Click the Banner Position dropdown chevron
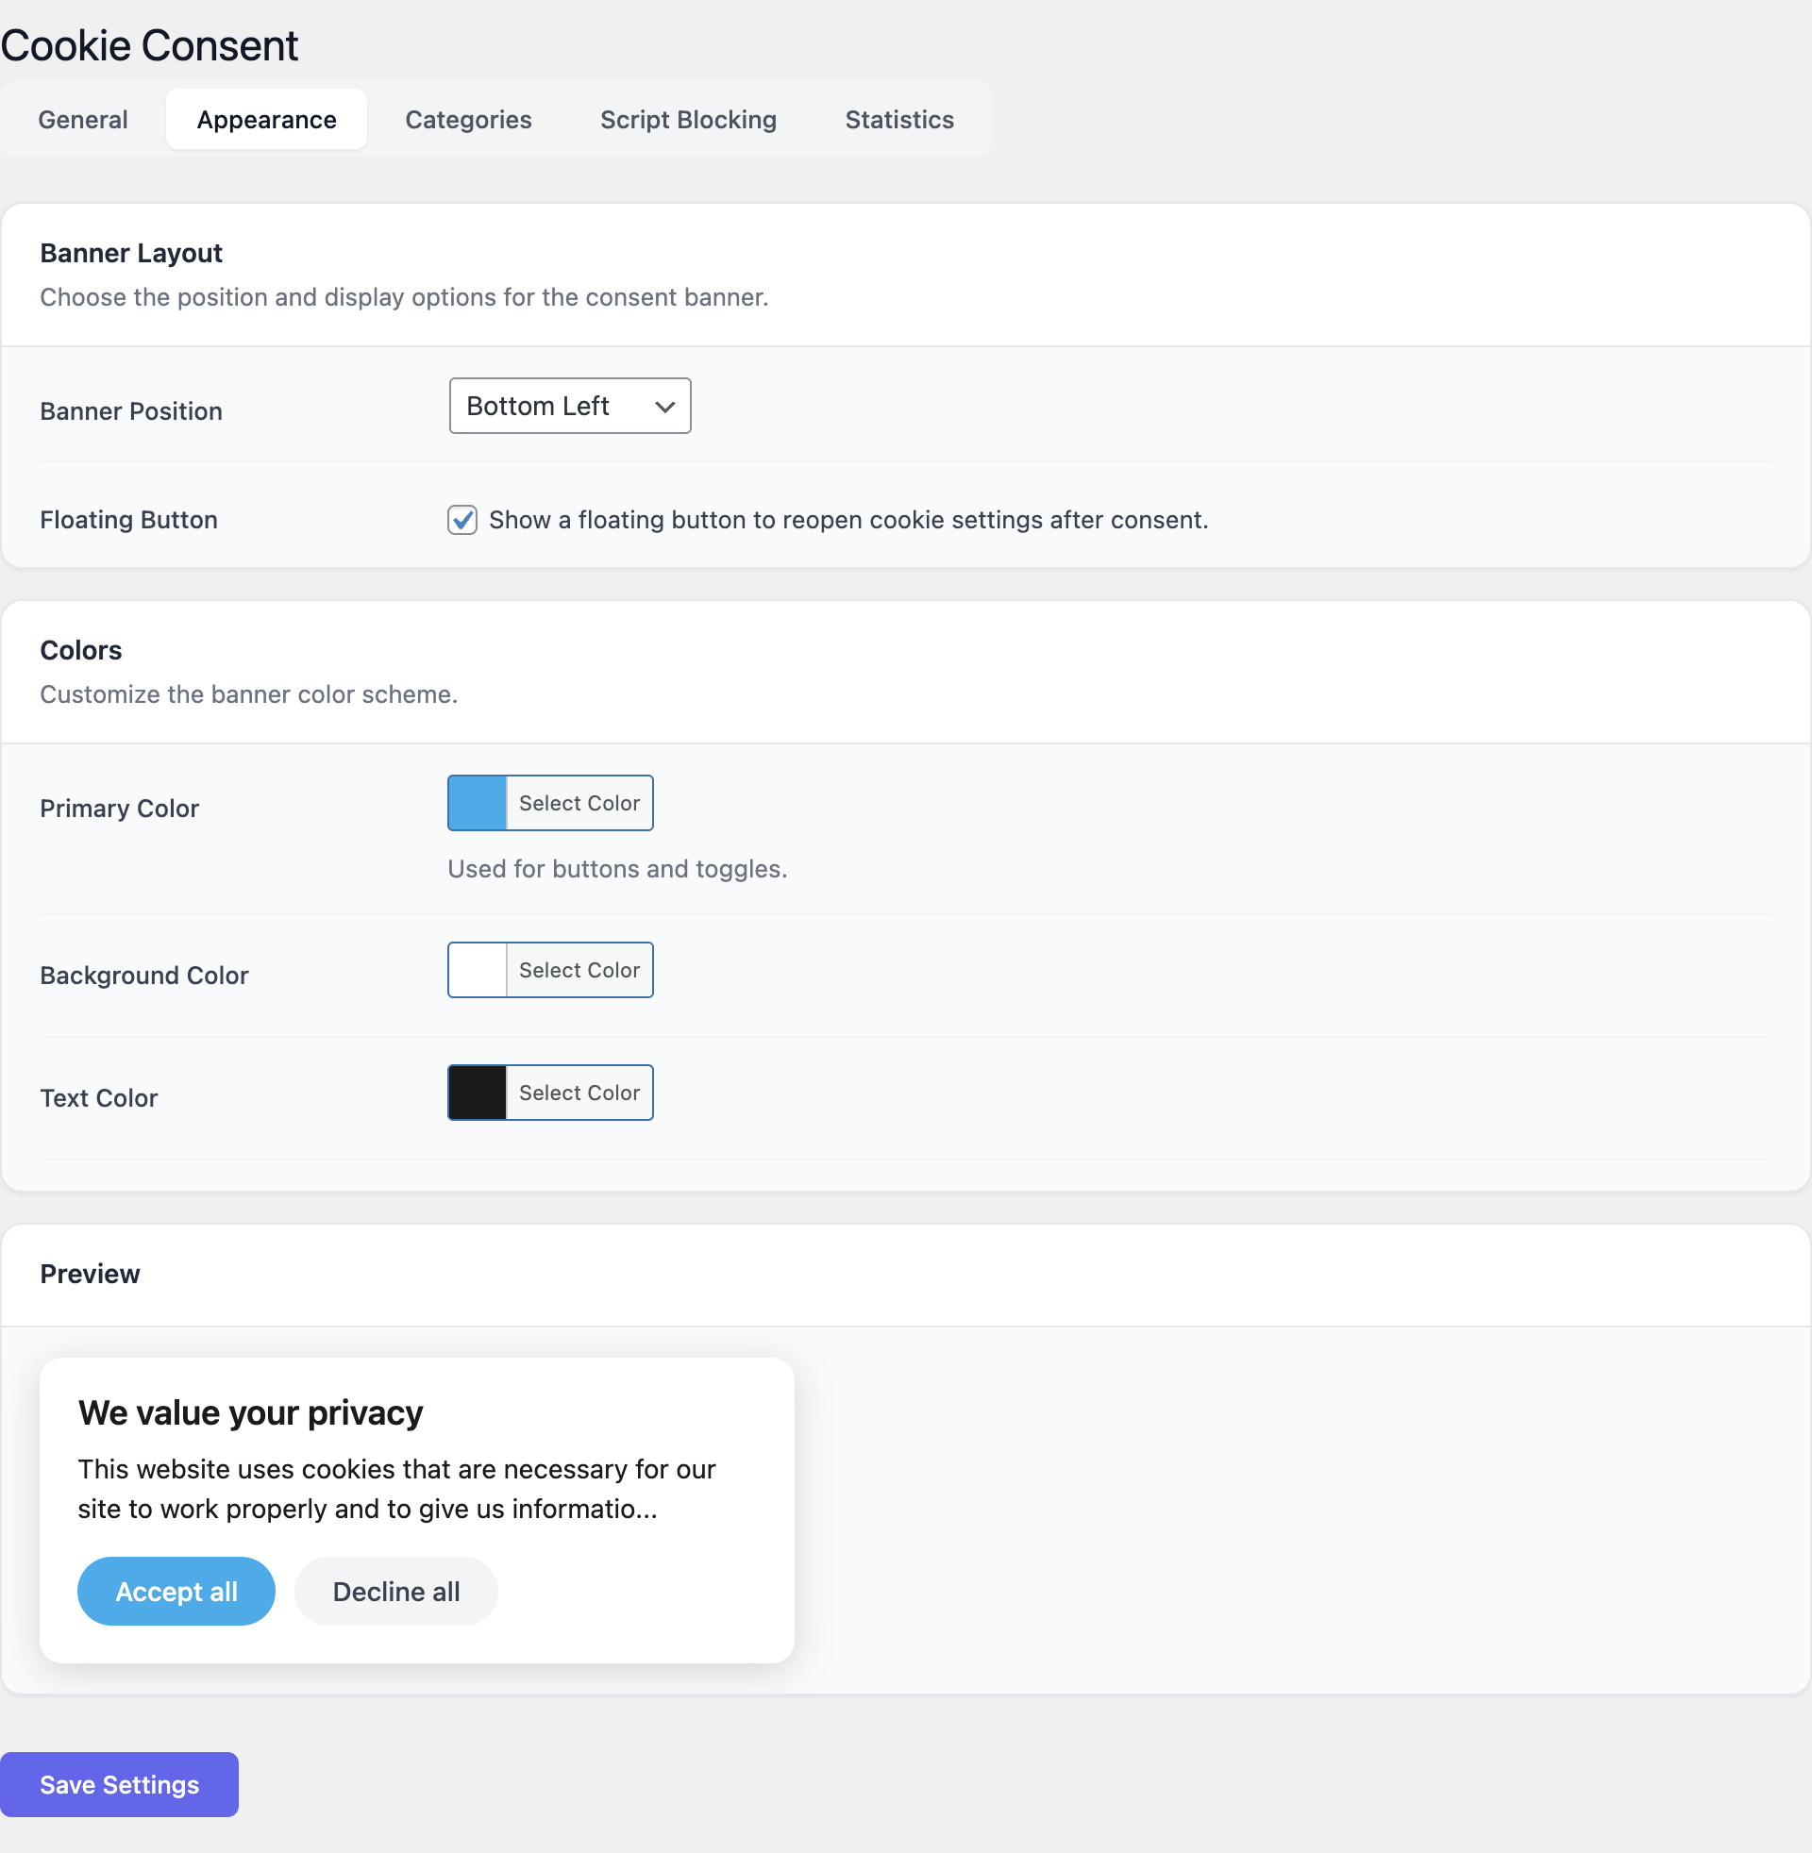 [665, 408]
